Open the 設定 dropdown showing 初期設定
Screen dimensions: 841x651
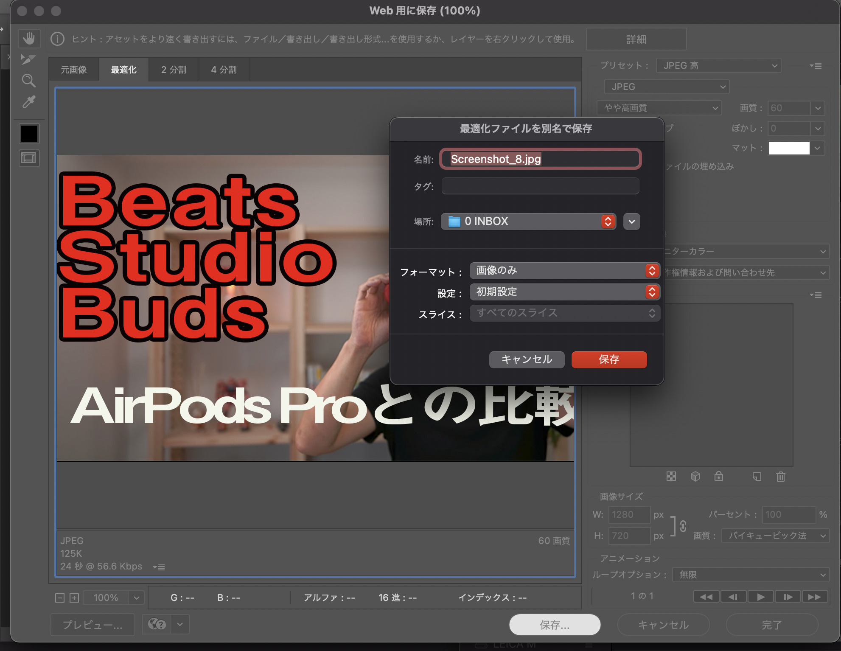point(564,292)
